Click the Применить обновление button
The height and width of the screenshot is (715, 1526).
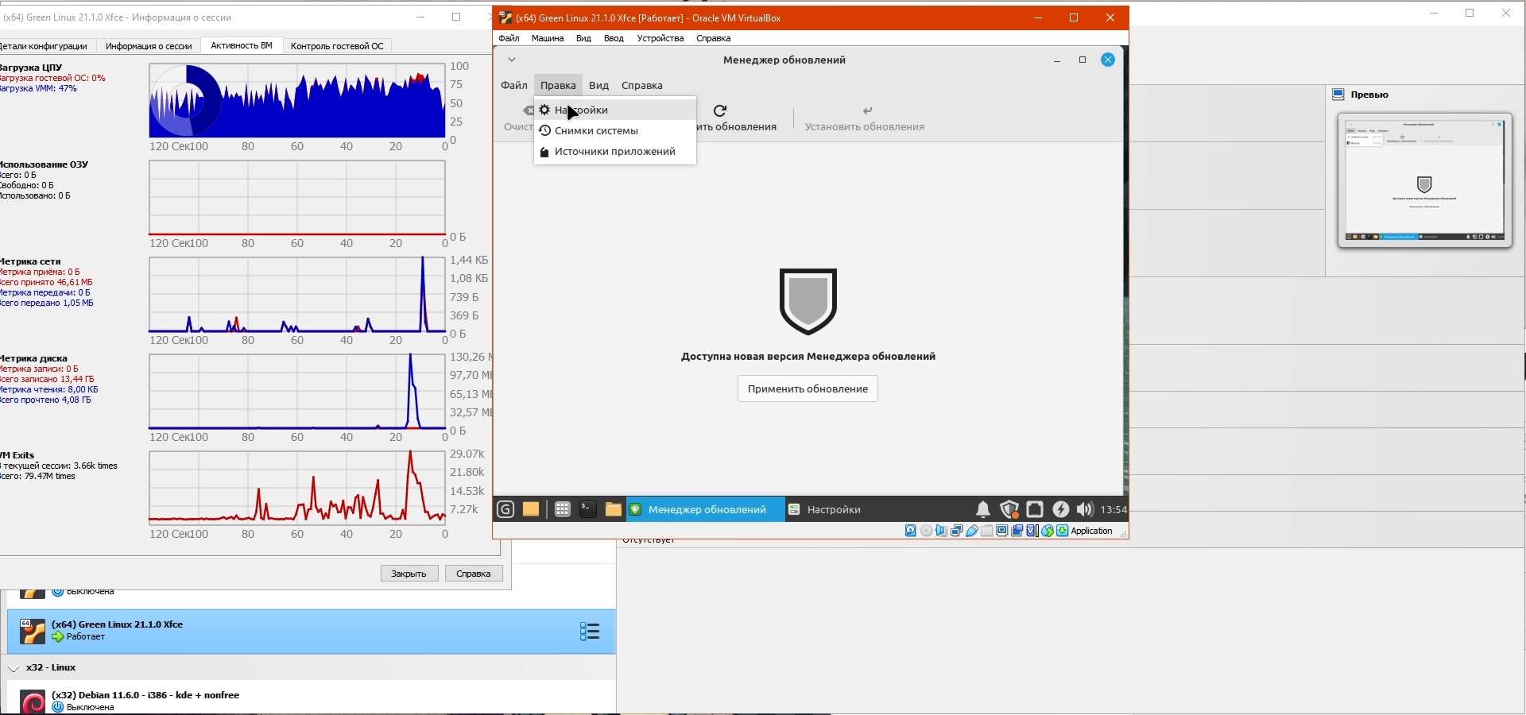pyautogui.click(x=808, y=388)
